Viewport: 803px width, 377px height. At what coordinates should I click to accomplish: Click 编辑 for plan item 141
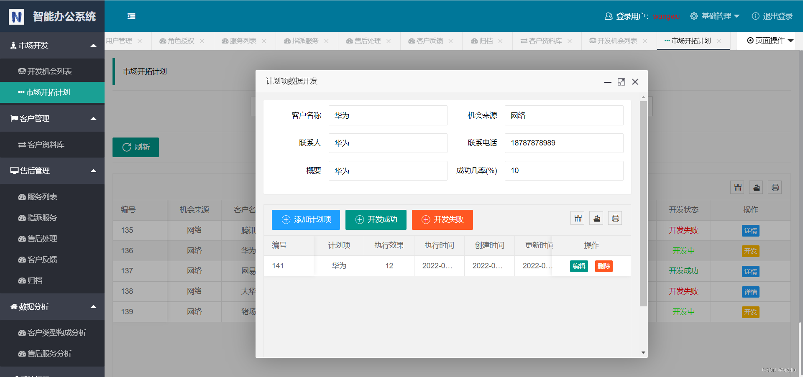click(x=579, y=266)
